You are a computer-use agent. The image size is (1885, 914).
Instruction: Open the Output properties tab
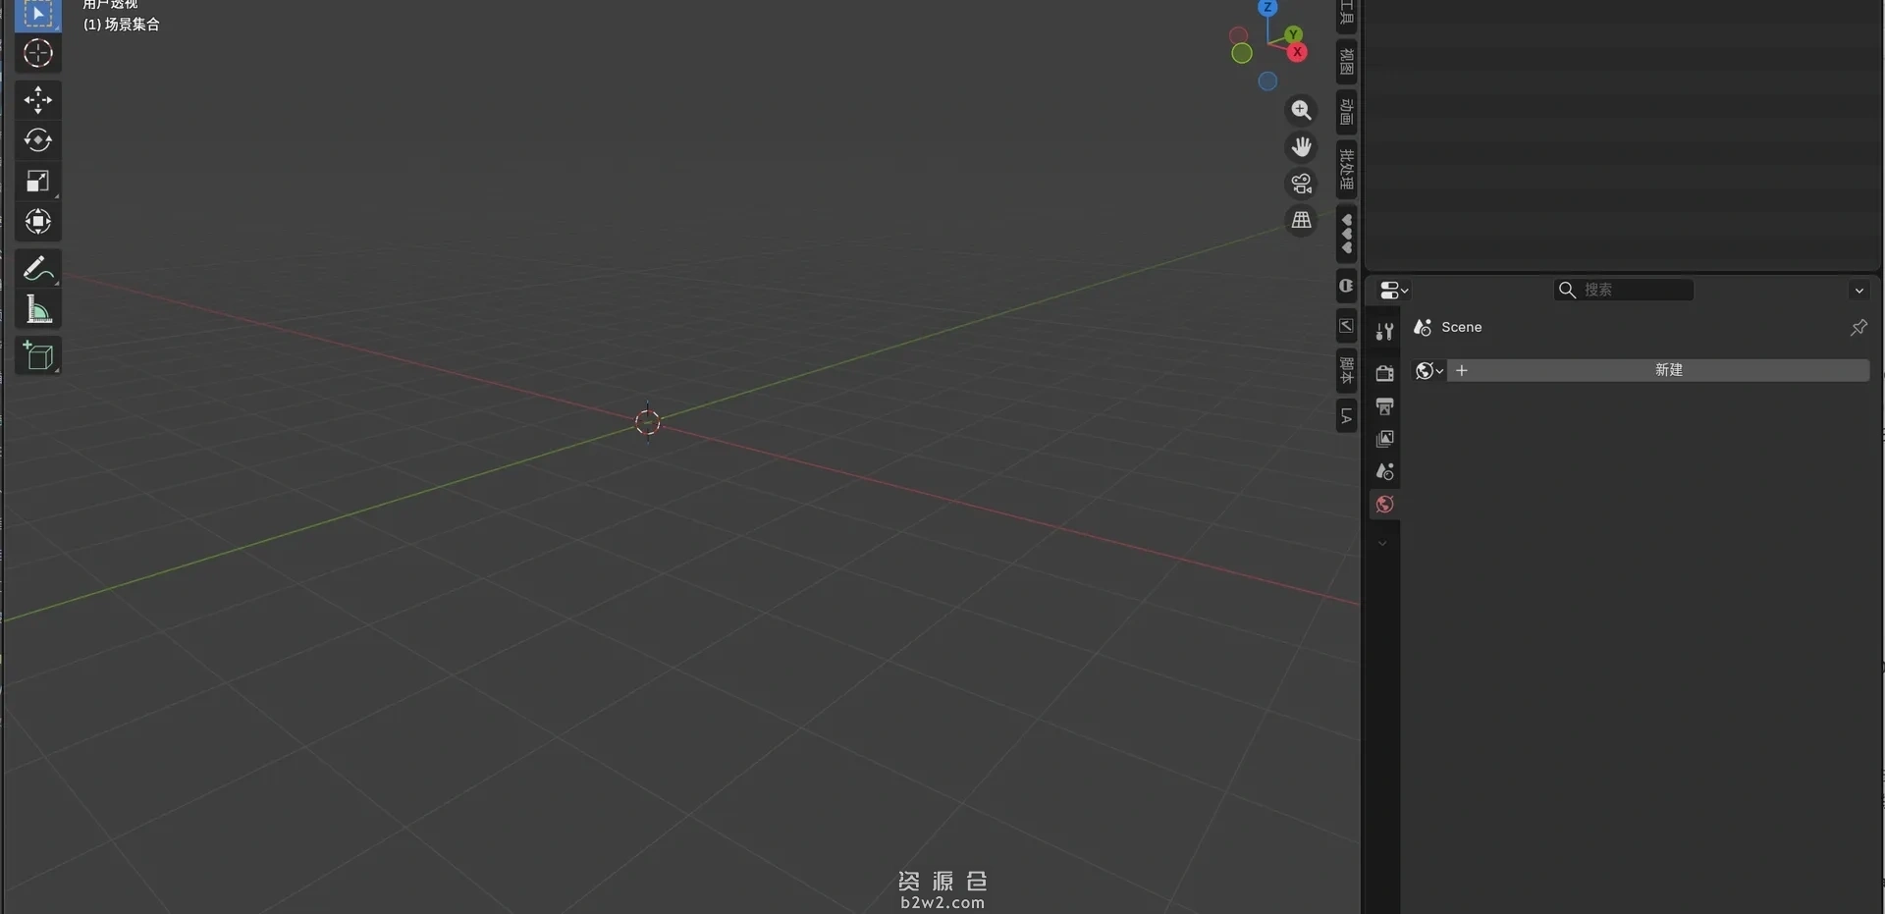point(1384,406)
